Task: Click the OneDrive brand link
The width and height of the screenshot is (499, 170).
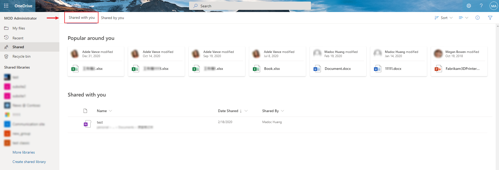Action: [x=23, y=6]
